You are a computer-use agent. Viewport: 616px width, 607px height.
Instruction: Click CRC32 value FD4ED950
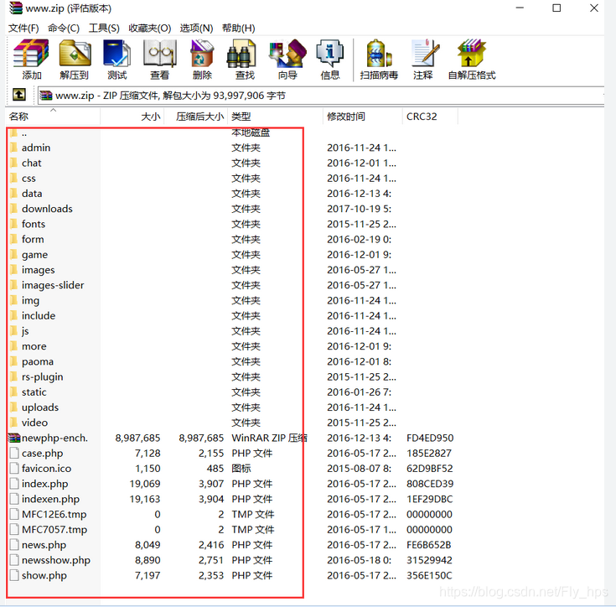430,438
